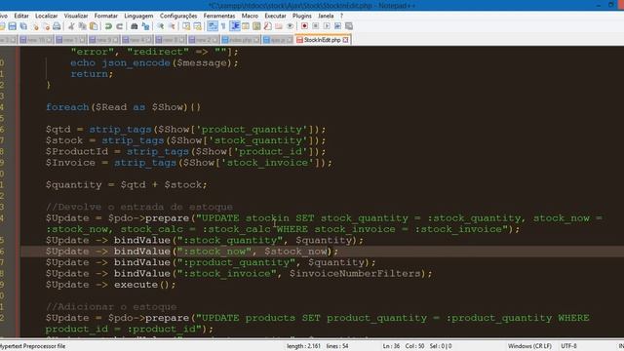Click the length : 2.161 status entry
This screenshot has width=624, height=351.
[303, 346]
